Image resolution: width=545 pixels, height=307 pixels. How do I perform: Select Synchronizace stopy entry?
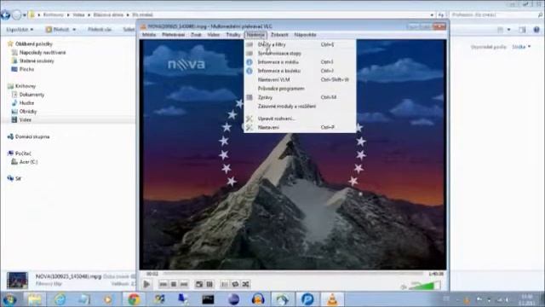pyautogui.click(x=300, y=53)
